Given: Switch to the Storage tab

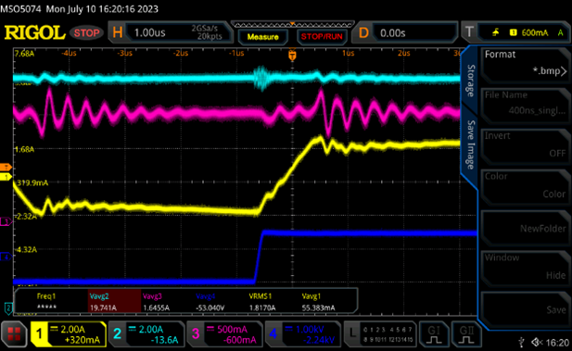Looking at the screenshot, I should [471, 81].
